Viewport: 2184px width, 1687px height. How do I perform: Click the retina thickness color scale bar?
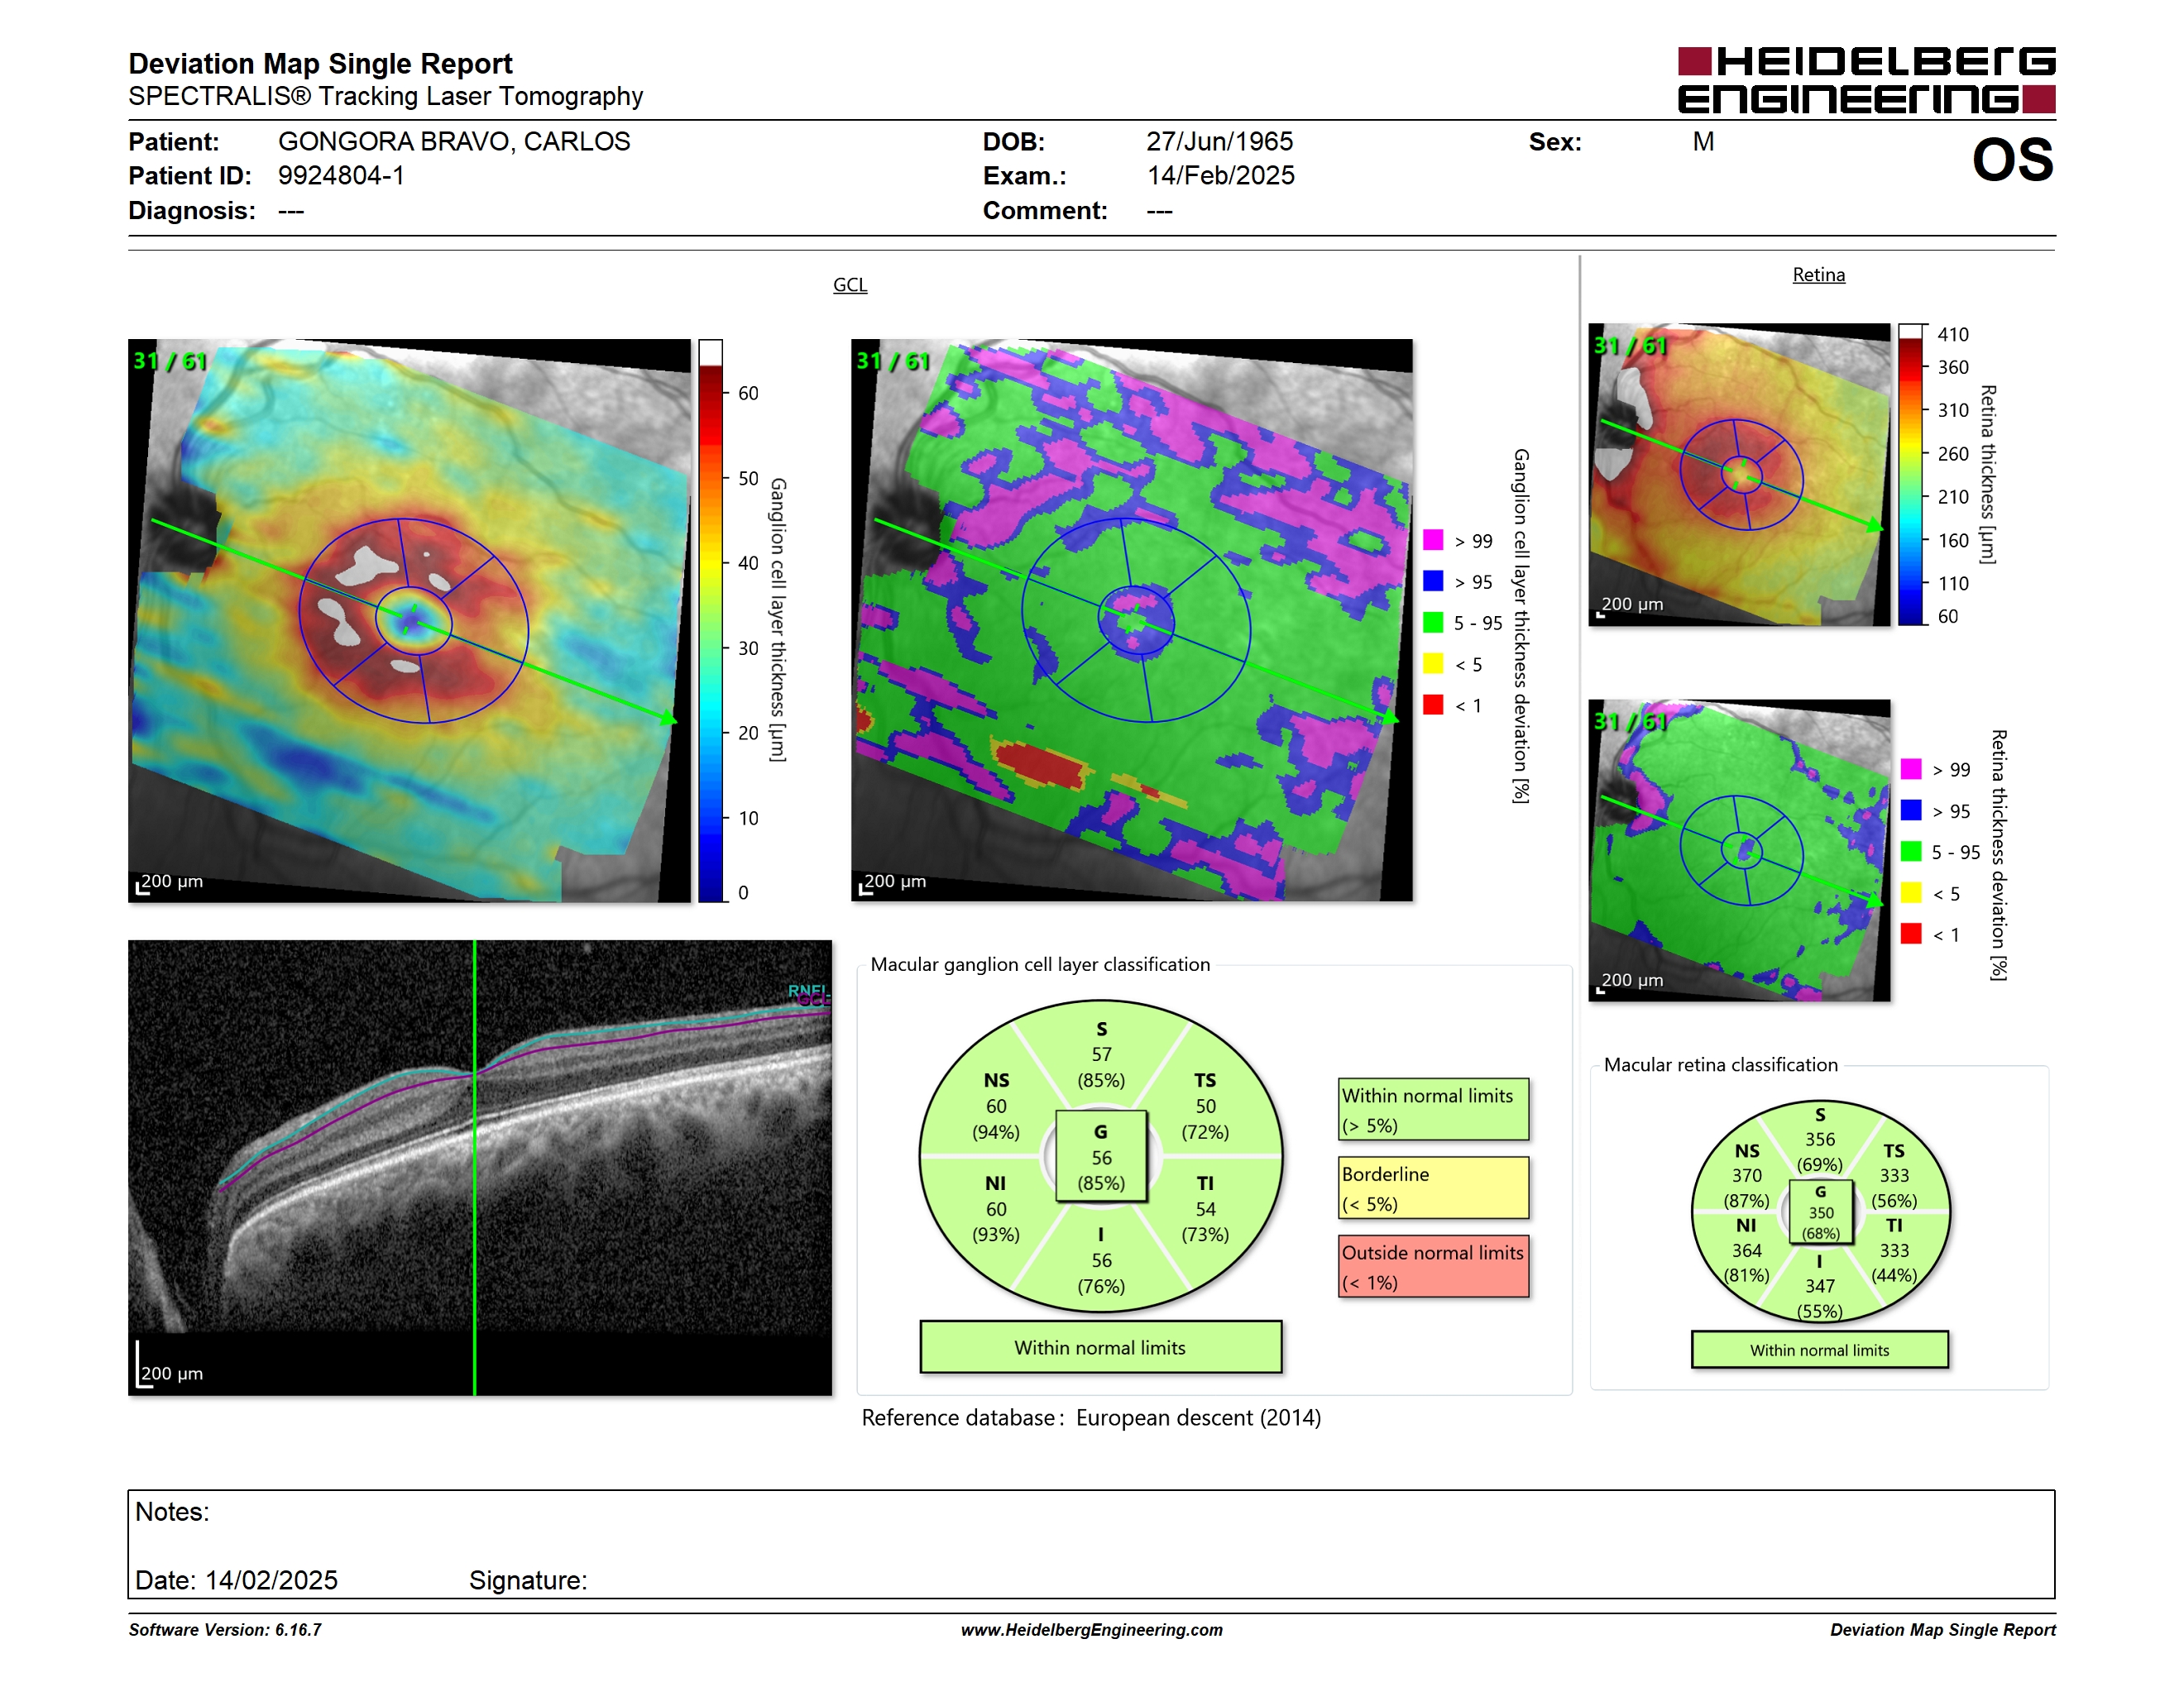[1911, 475]
